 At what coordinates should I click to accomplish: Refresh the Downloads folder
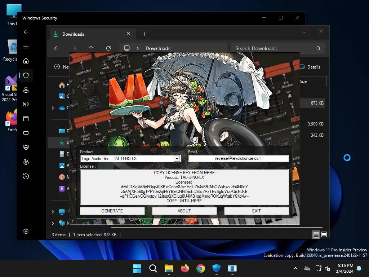click(x=108, y=48)
